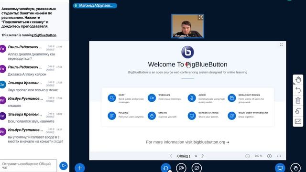
Task: Make the presentation fullscreen
Action: (x=281, y=44)
